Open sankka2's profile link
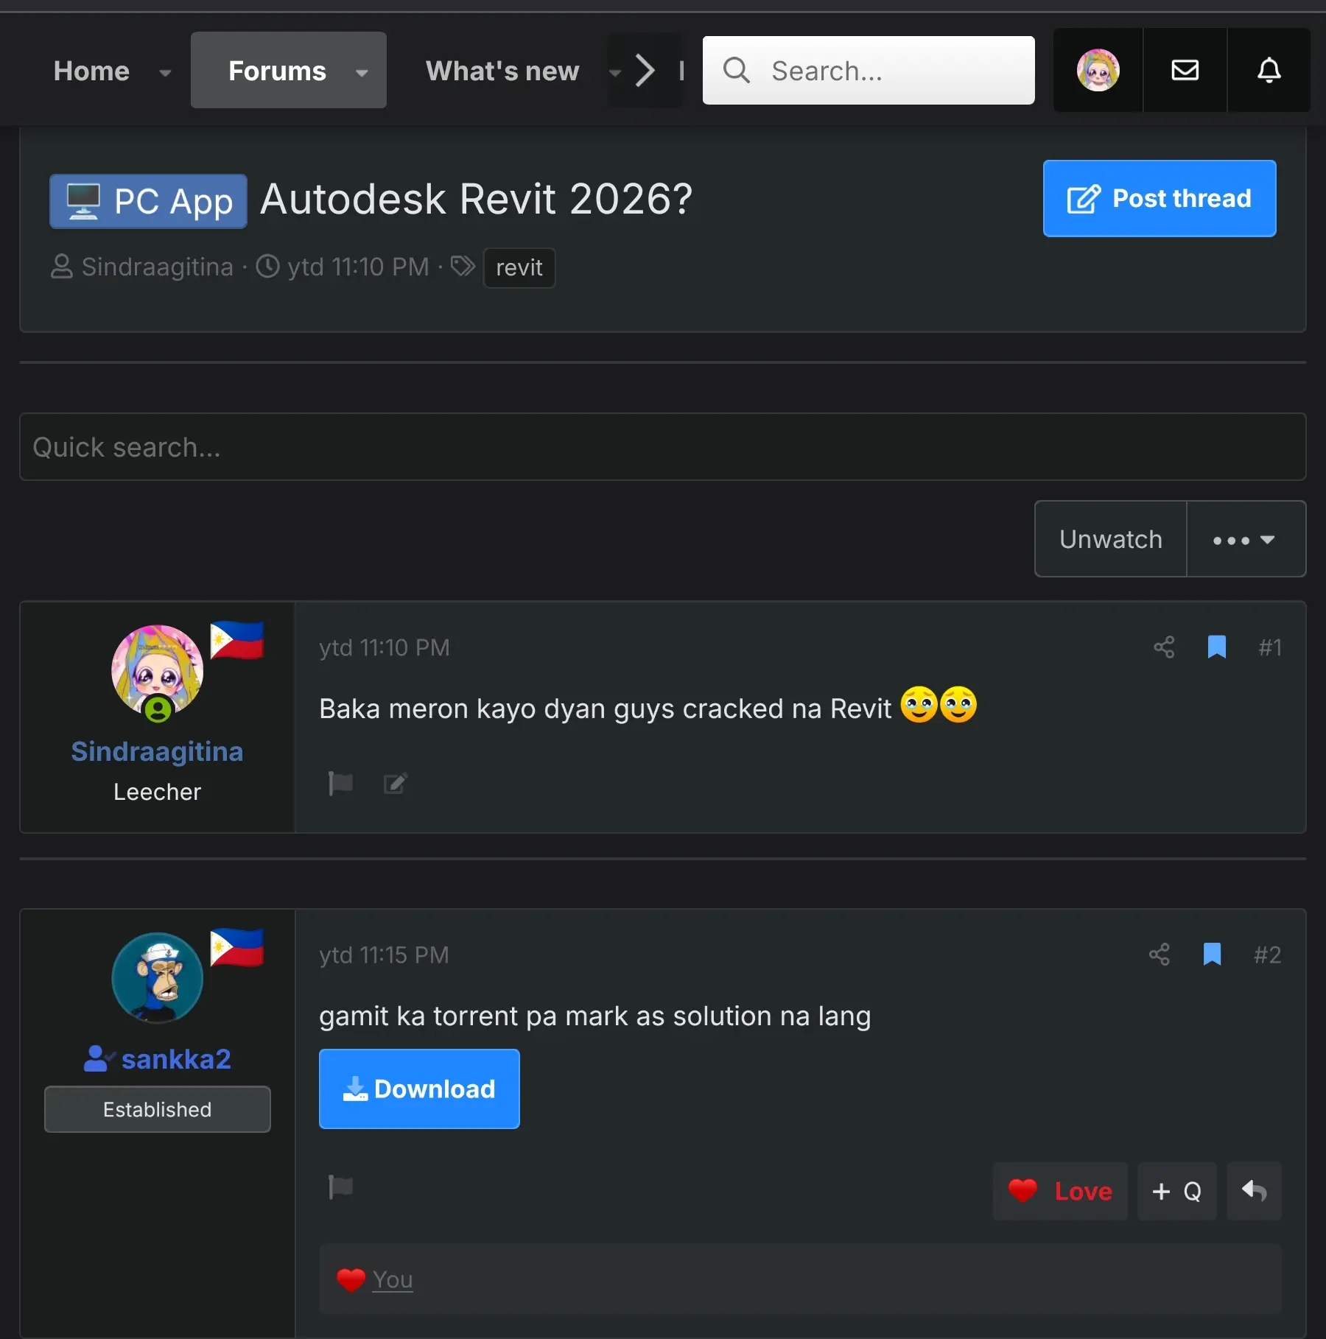Image resolution: width=1326 pixels, height=1339 pixels. 176,1059
